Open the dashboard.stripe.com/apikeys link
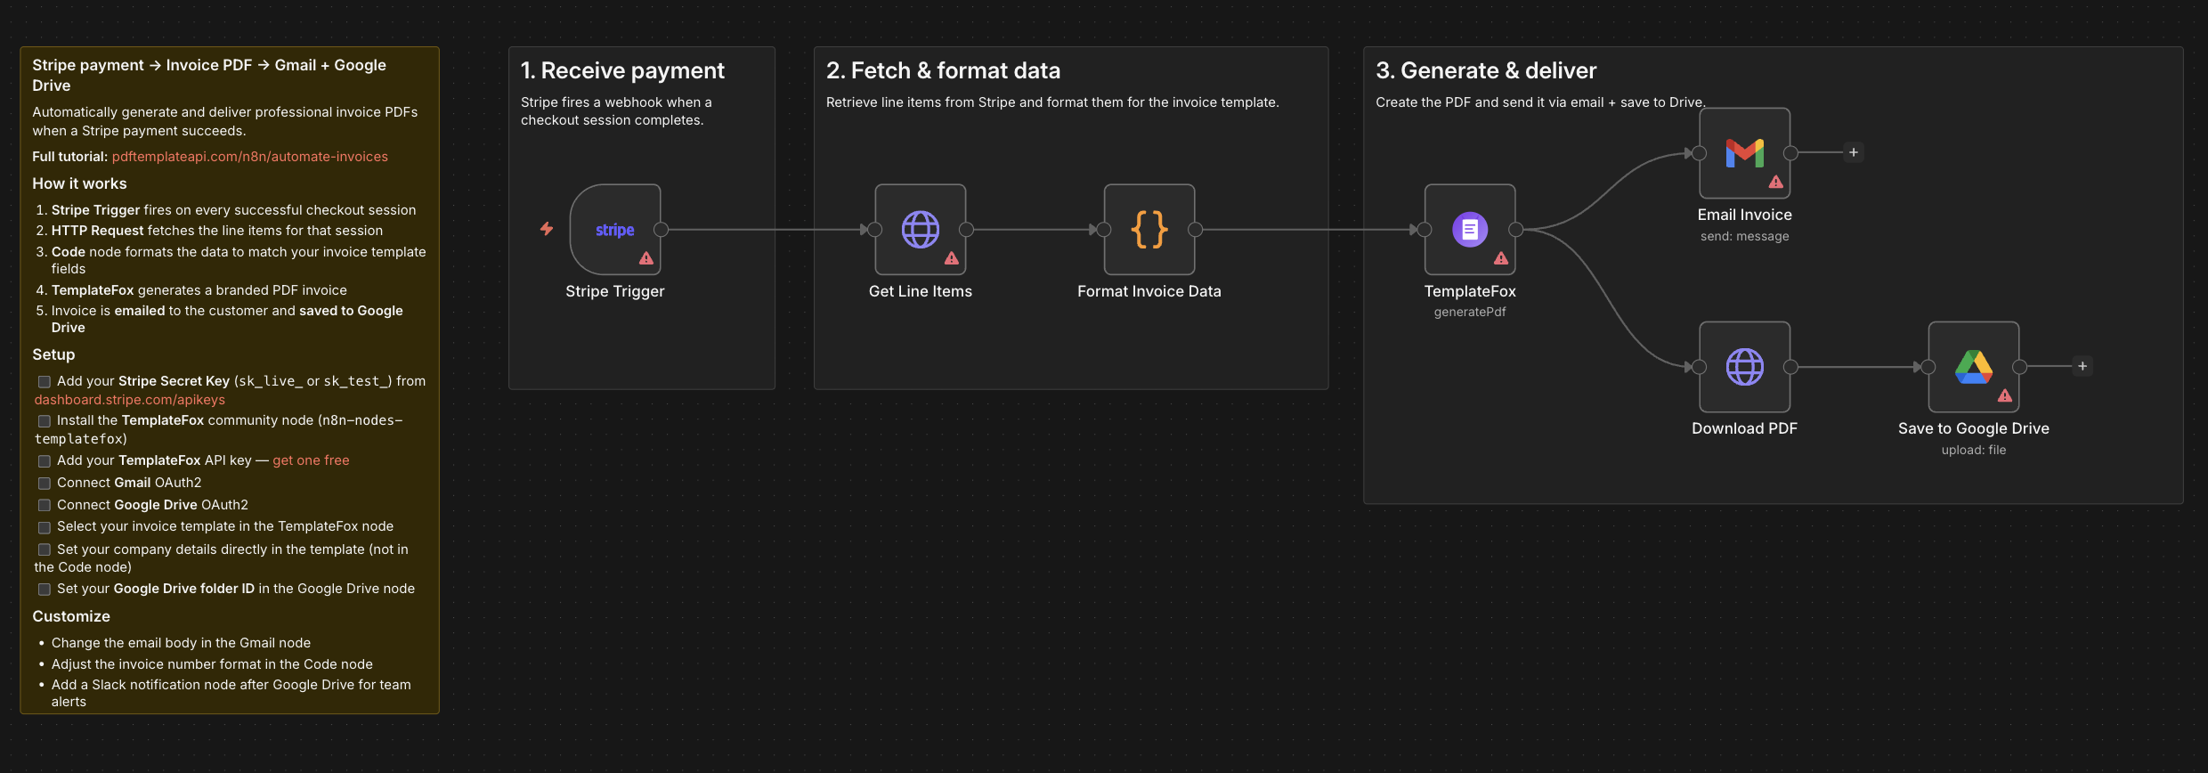2208x773 pixels. (130, 400)
